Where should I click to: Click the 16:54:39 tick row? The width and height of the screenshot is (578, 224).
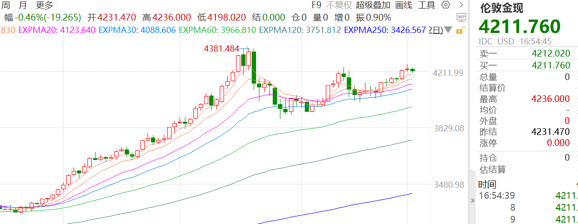point(528,195)
